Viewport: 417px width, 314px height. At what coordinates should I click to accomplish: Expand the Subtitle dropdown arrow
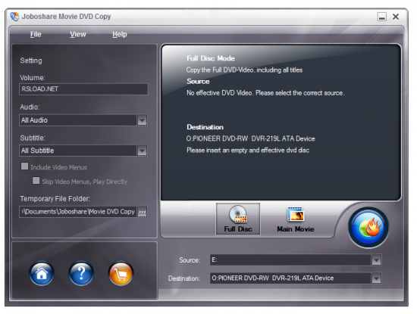(142, 151)
